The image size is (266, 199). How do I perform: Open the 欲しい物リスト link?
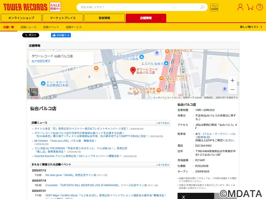pyautogui.click(x=251, y=27)
